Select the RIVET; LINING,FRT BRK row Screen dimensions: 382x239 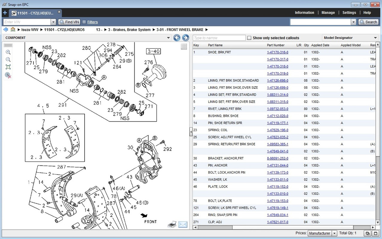coord(284,109)
